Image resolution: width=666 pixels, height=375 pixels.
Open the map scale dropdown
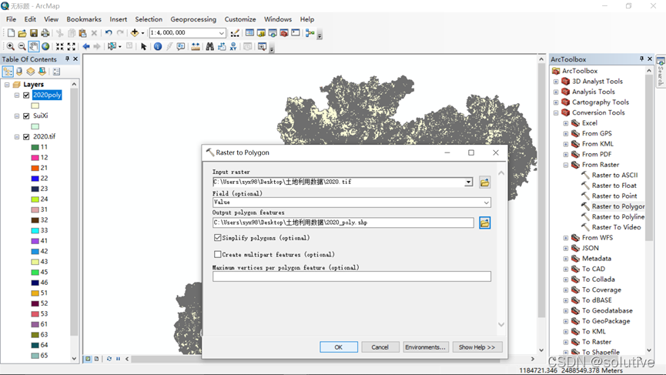(x=221, y=32)
